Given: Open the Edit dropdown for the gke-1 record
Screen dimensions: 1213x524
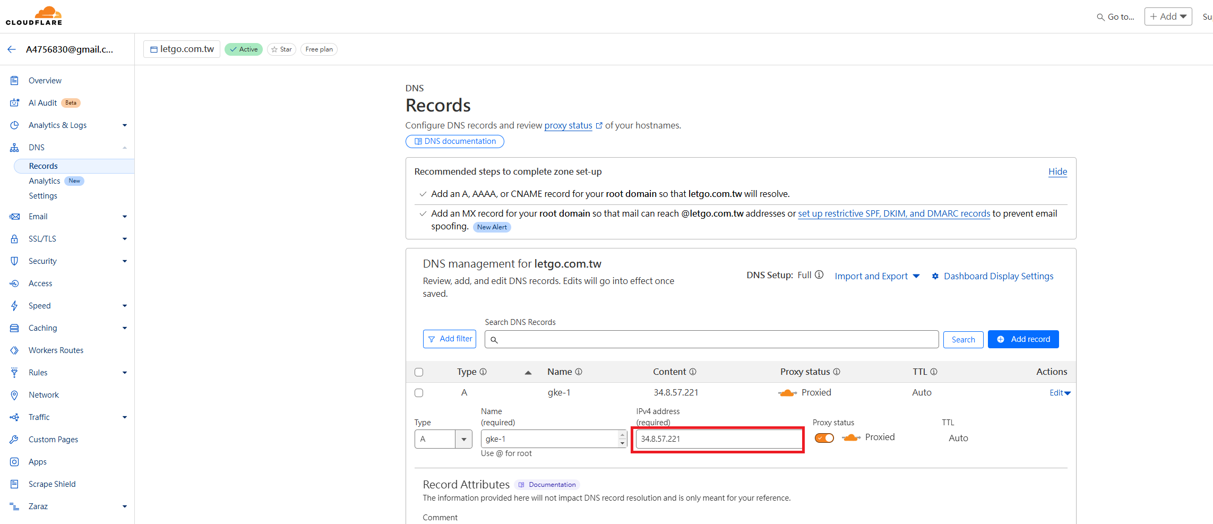Looking at the screenshot, I should click(x=1059, y=392).
